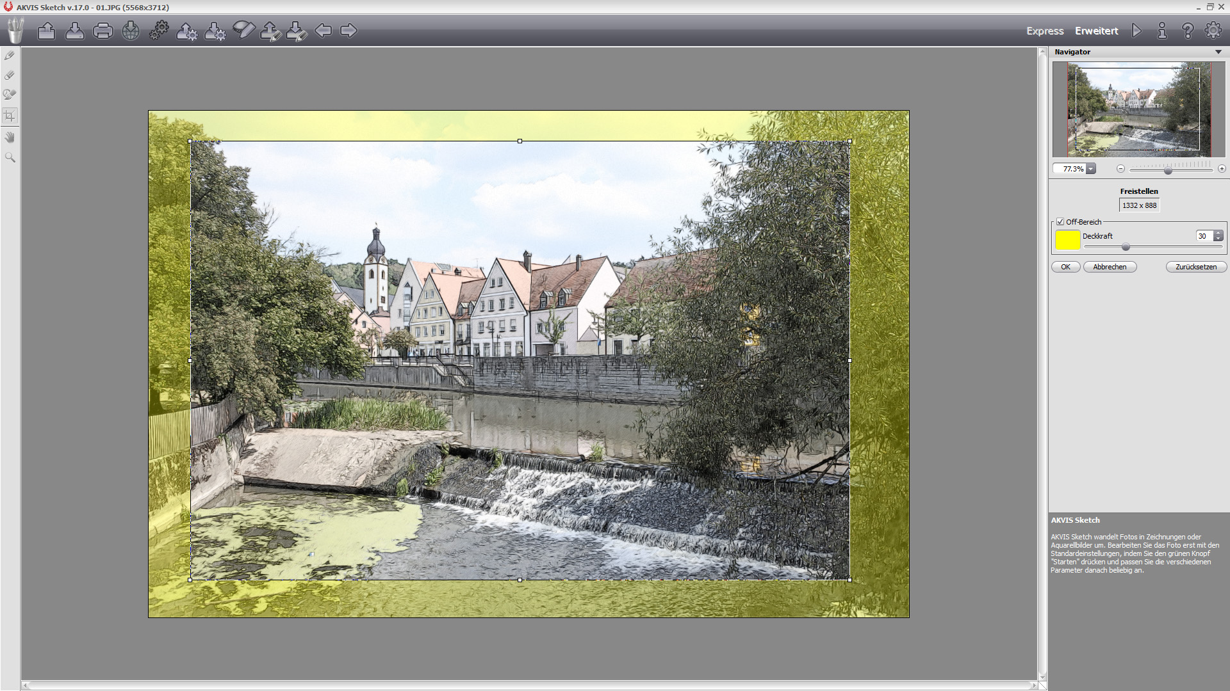This screenshot has height=691, width=1230.
Task: Increase Deckkraft value with up stepper
Action: (1218, 234)
